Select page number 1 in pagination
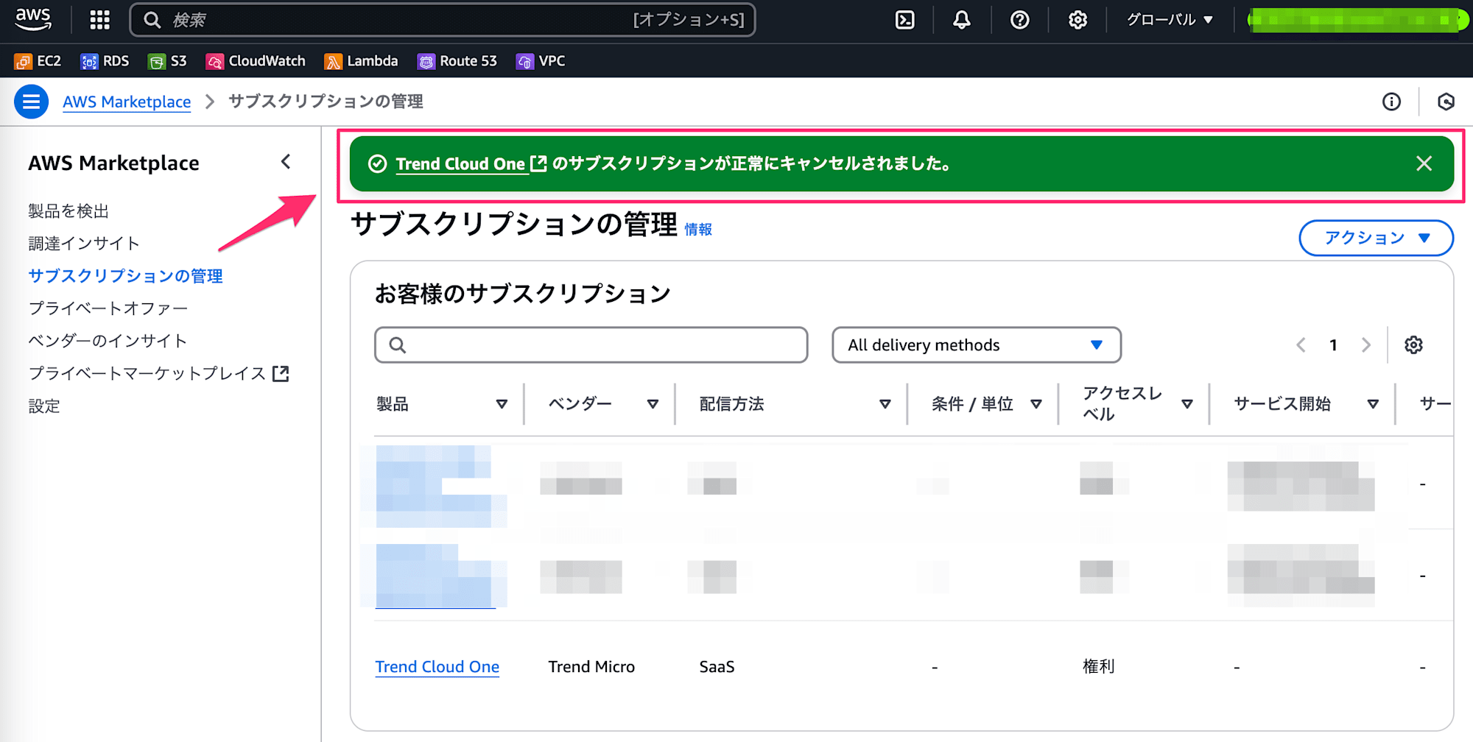The width and height of the screenshot is (1473, 742). pos(1333,344)
